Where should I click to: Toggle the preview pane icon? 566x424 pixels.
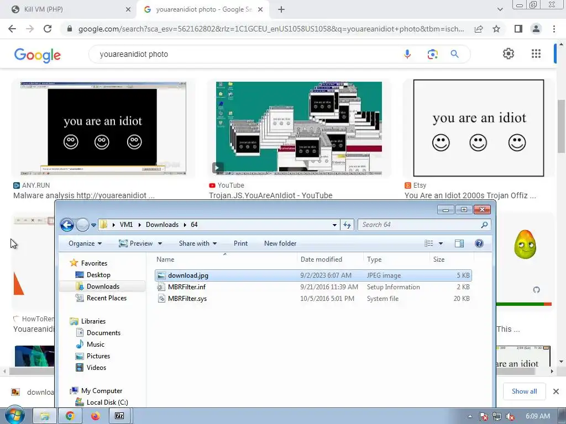click(x=459, y=243)
